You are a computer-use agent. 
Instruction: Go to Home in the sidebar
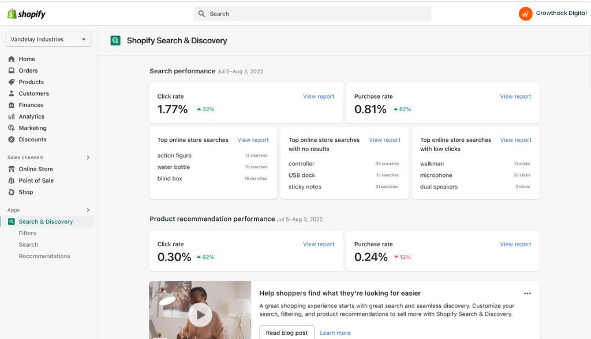27,59
